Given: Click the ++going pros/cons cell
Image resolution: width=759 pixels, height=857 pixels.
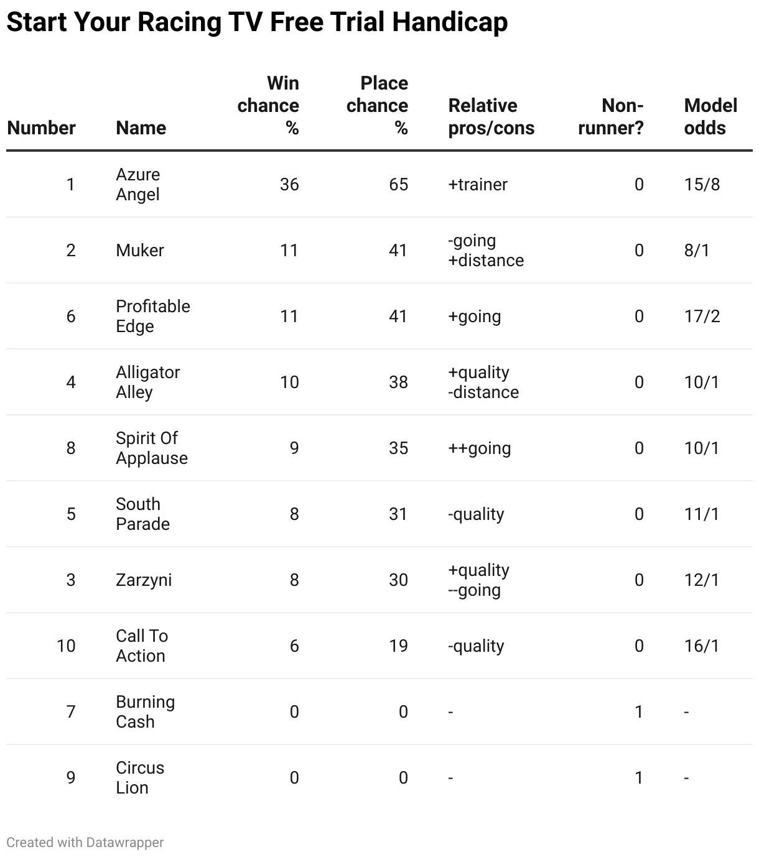Looking at the screenshot, I should tap(480, 448).
